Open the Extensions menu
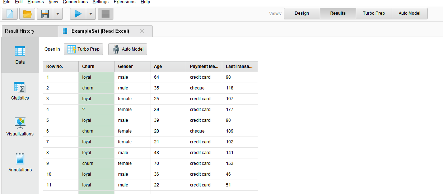Screen dimensions: 443x194 pyautogui.click(x=125, y=2)
